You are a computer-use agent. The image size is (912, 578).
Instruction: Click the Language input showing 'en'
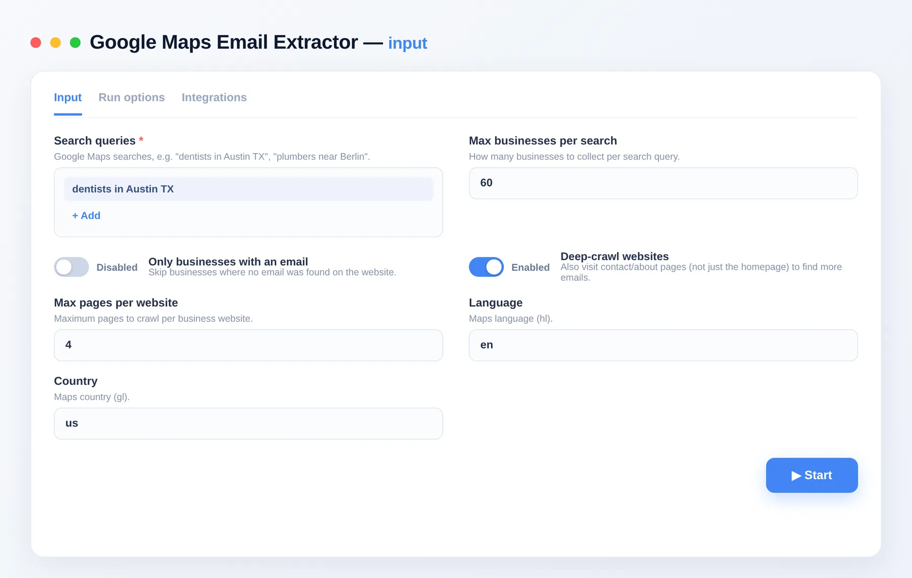(663, 345)
